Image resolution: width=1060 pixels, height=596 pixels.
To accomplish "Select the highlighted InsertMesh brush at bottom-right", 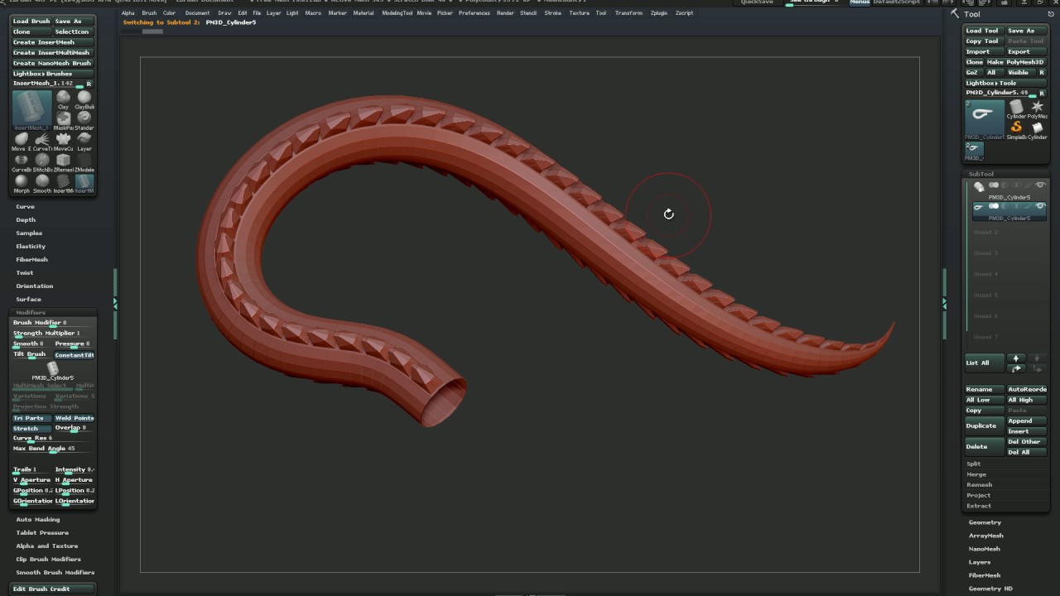I will 84,182.
